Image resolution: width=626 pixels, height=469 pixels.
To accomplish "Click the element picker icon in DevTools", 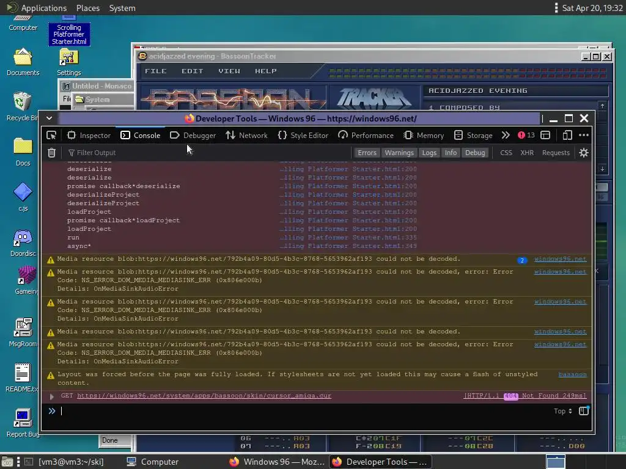I will (51, 135).
